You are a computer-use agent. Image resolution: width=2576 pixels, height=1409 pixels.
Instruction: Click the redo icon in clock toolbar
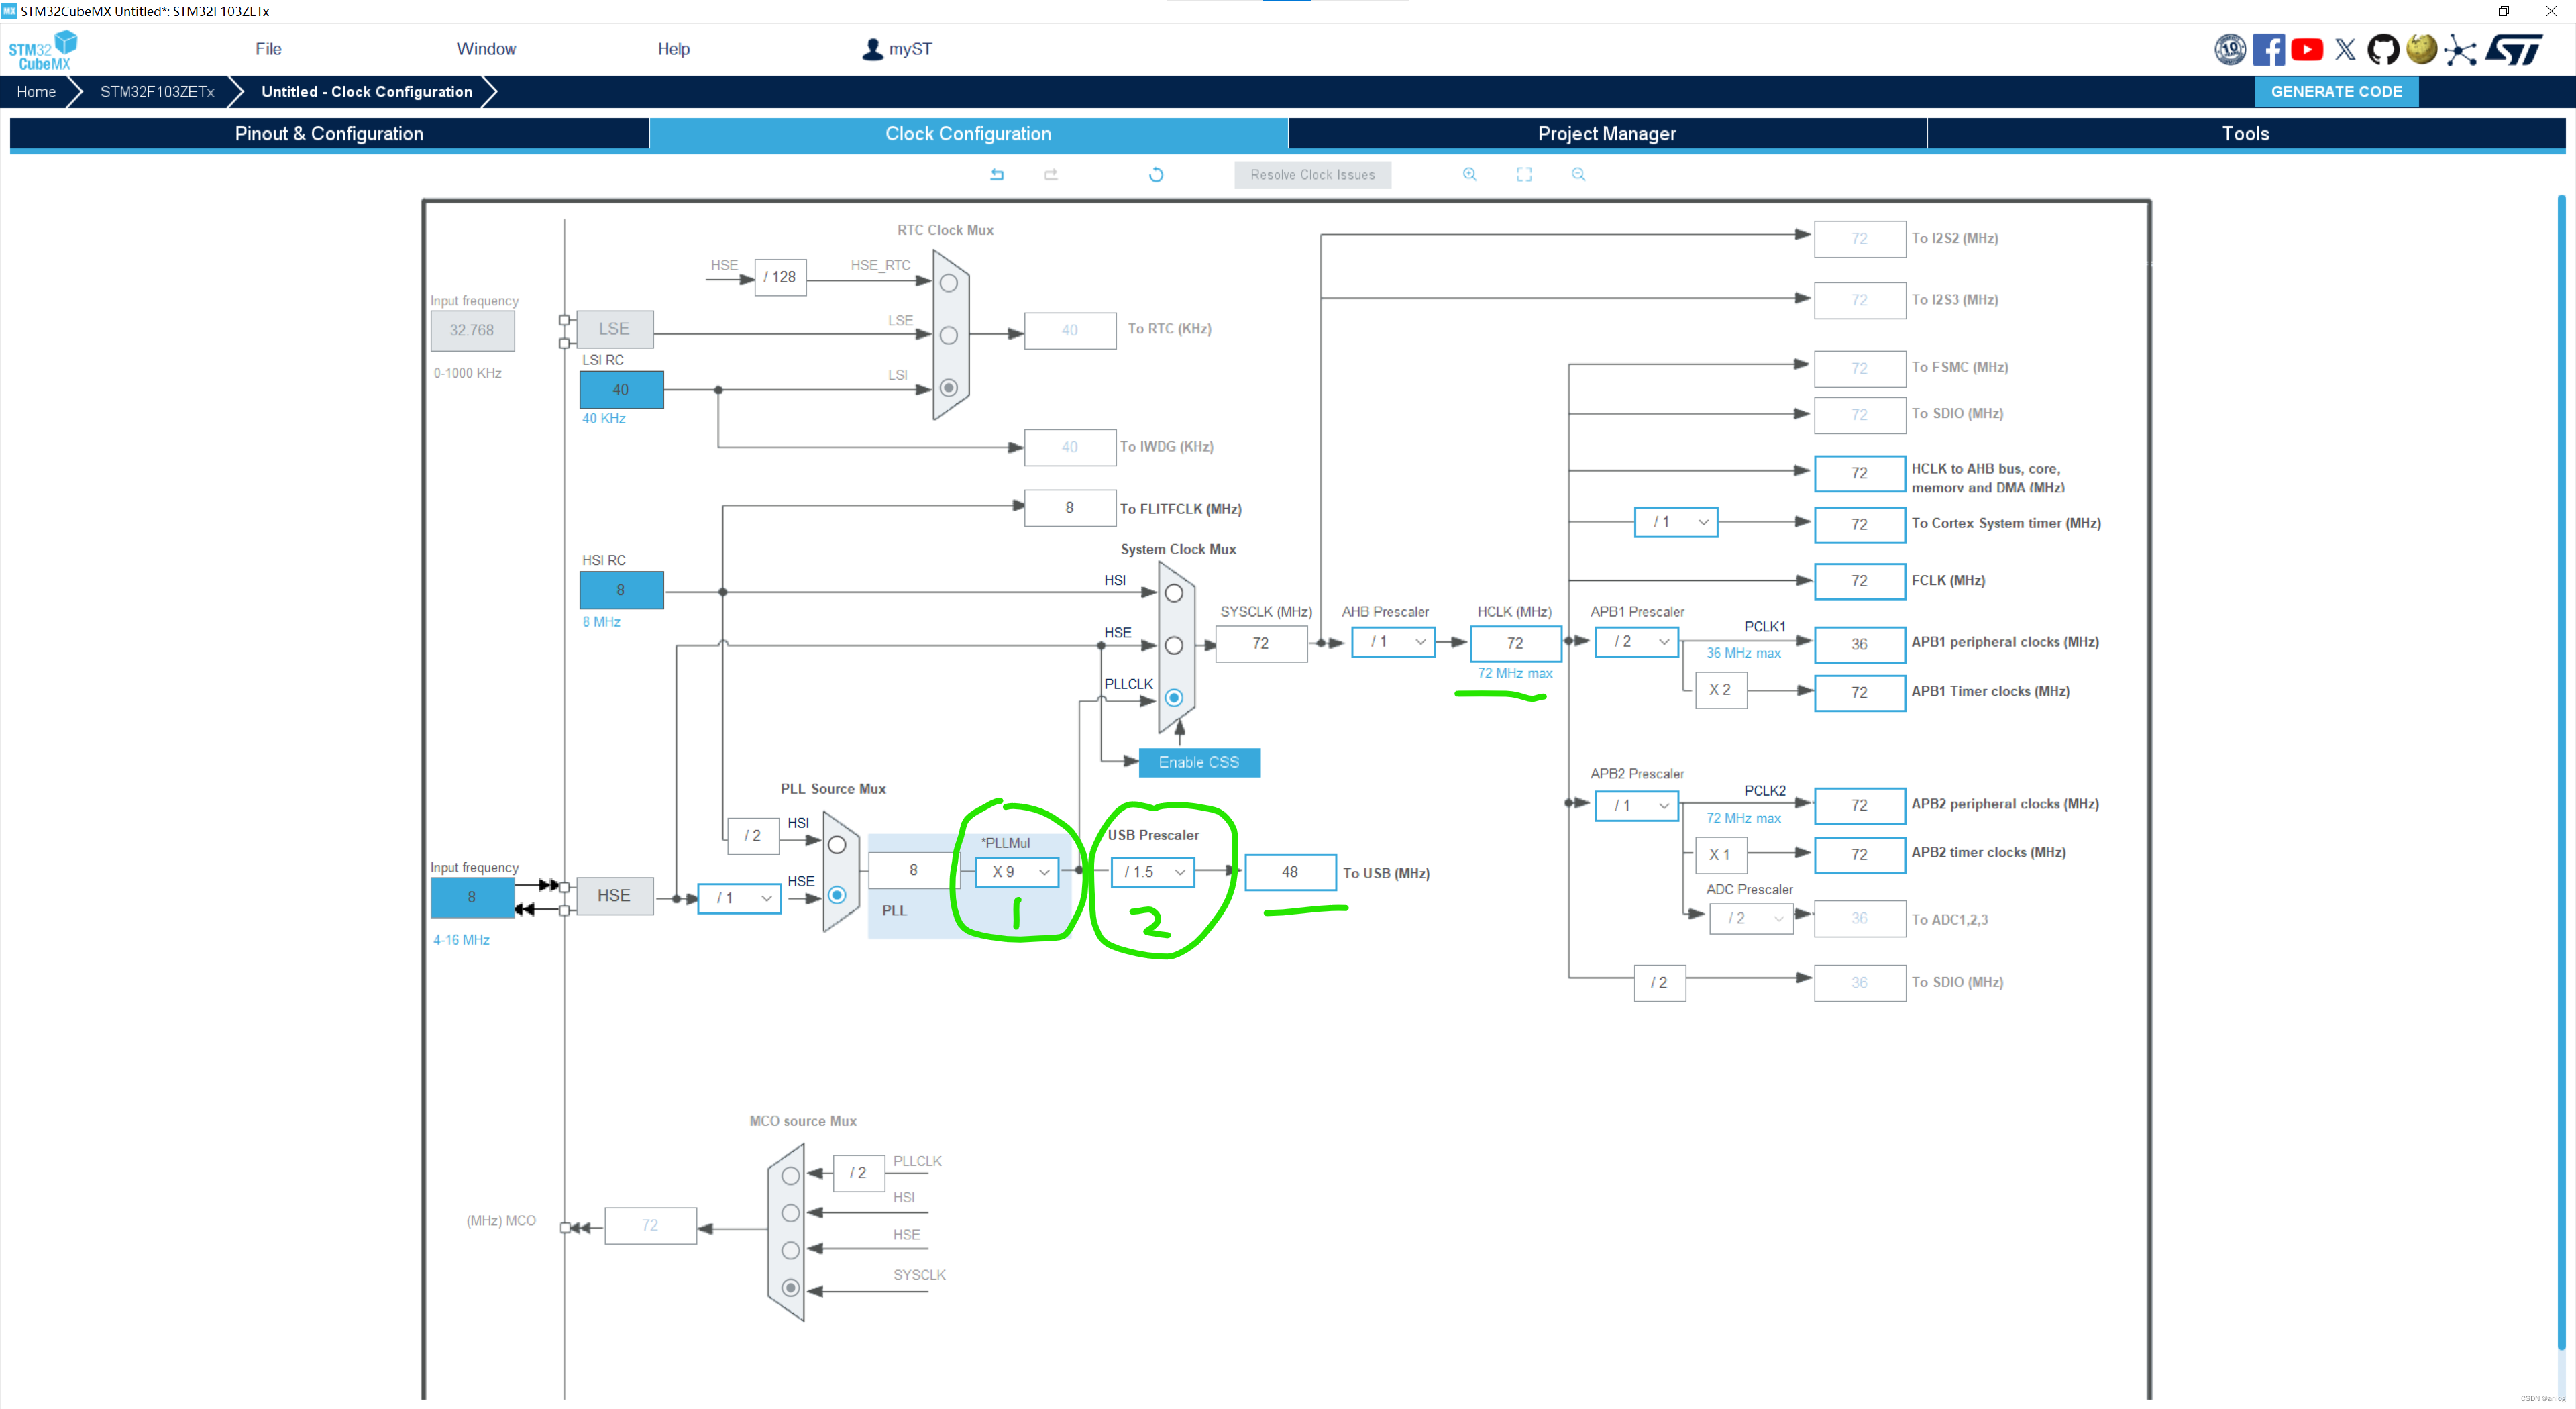1051,175
